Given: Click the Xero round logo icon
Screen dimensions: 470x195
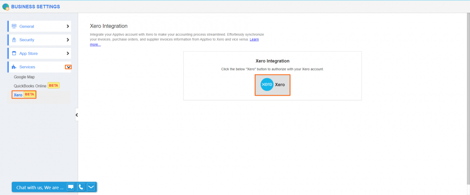Looking at the screenshot, I should point(267,85).
